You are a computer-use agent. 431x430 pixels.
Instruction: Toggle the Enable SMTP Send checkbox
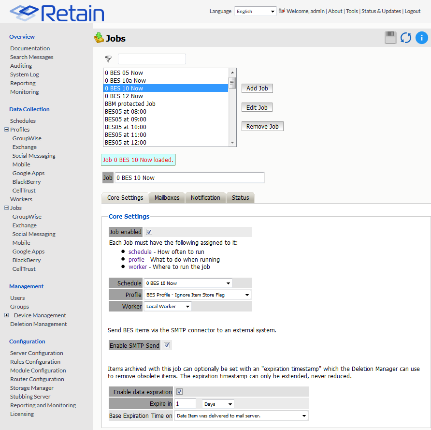(167, 345)
